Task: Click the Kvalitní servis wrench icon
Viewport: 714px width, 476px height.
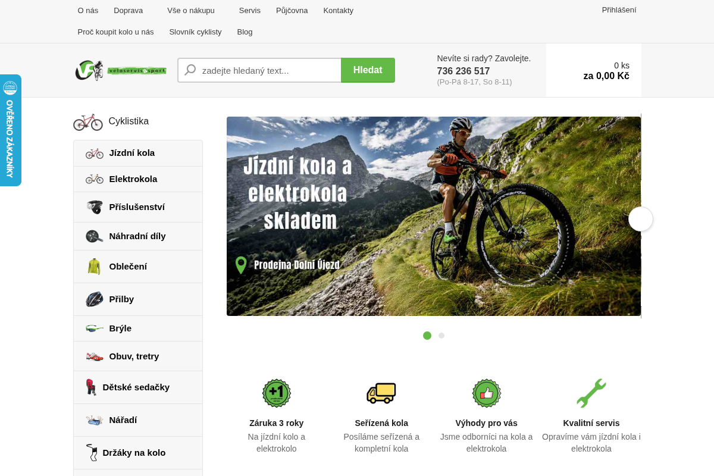Action: pyautogui.click(x=591, y=393)
